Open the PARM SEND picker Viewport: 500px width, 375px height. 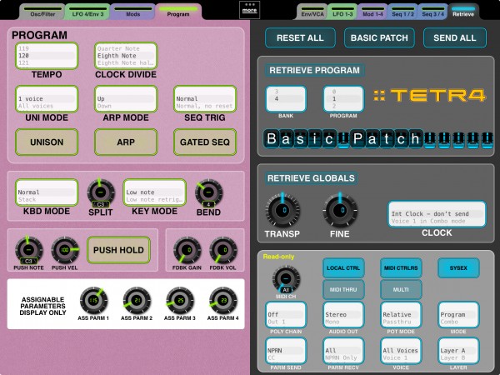tap(286, 351)
